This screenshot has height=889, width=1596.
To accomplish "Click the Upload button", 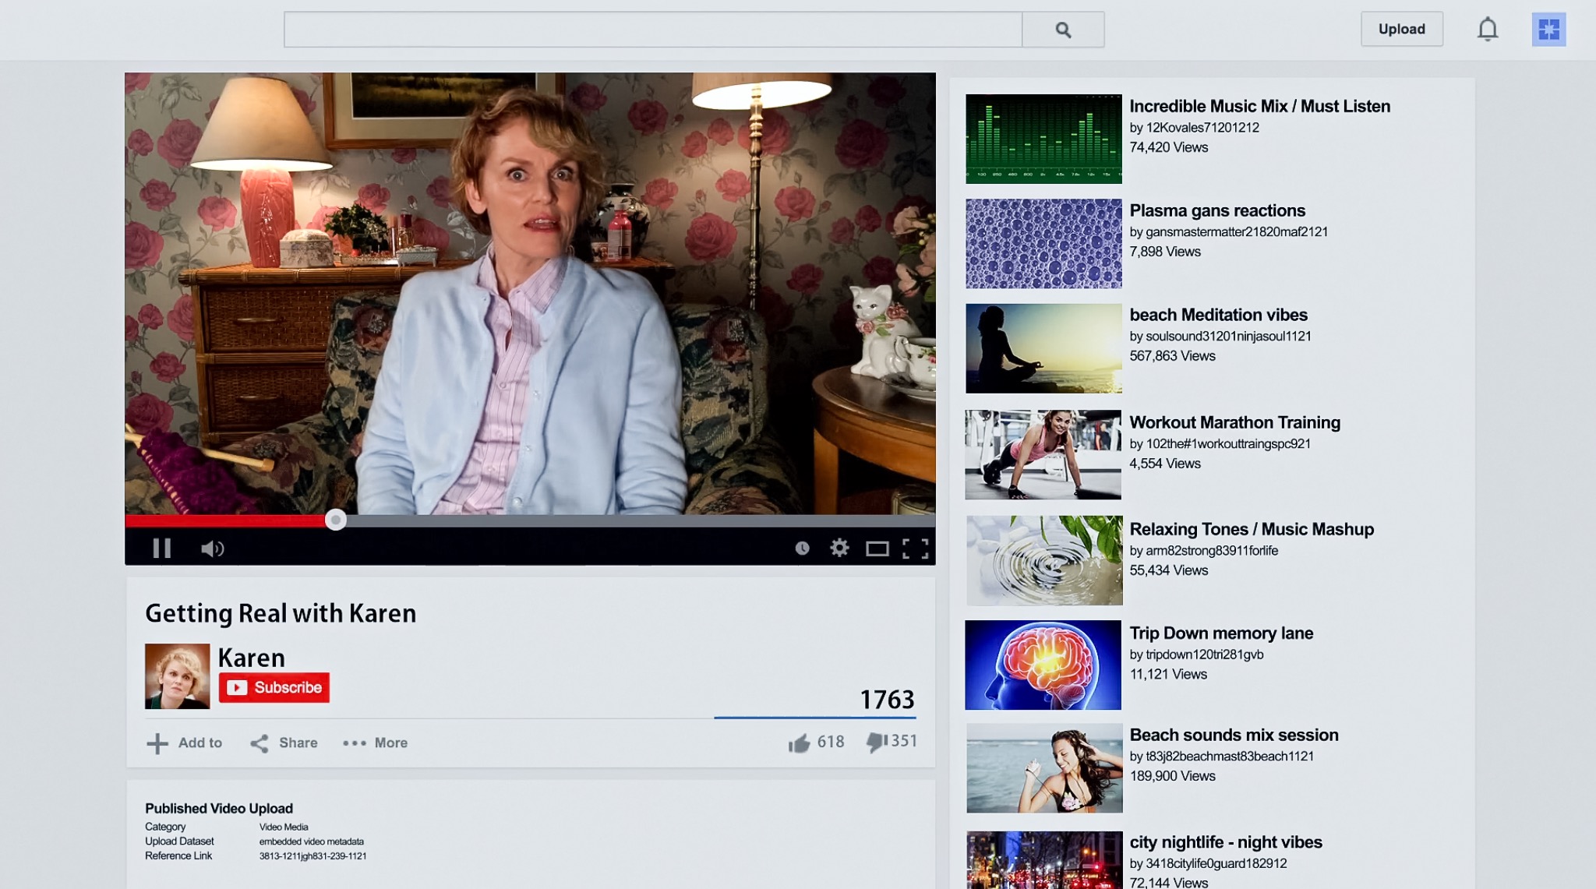I will tap(1401, 30).
